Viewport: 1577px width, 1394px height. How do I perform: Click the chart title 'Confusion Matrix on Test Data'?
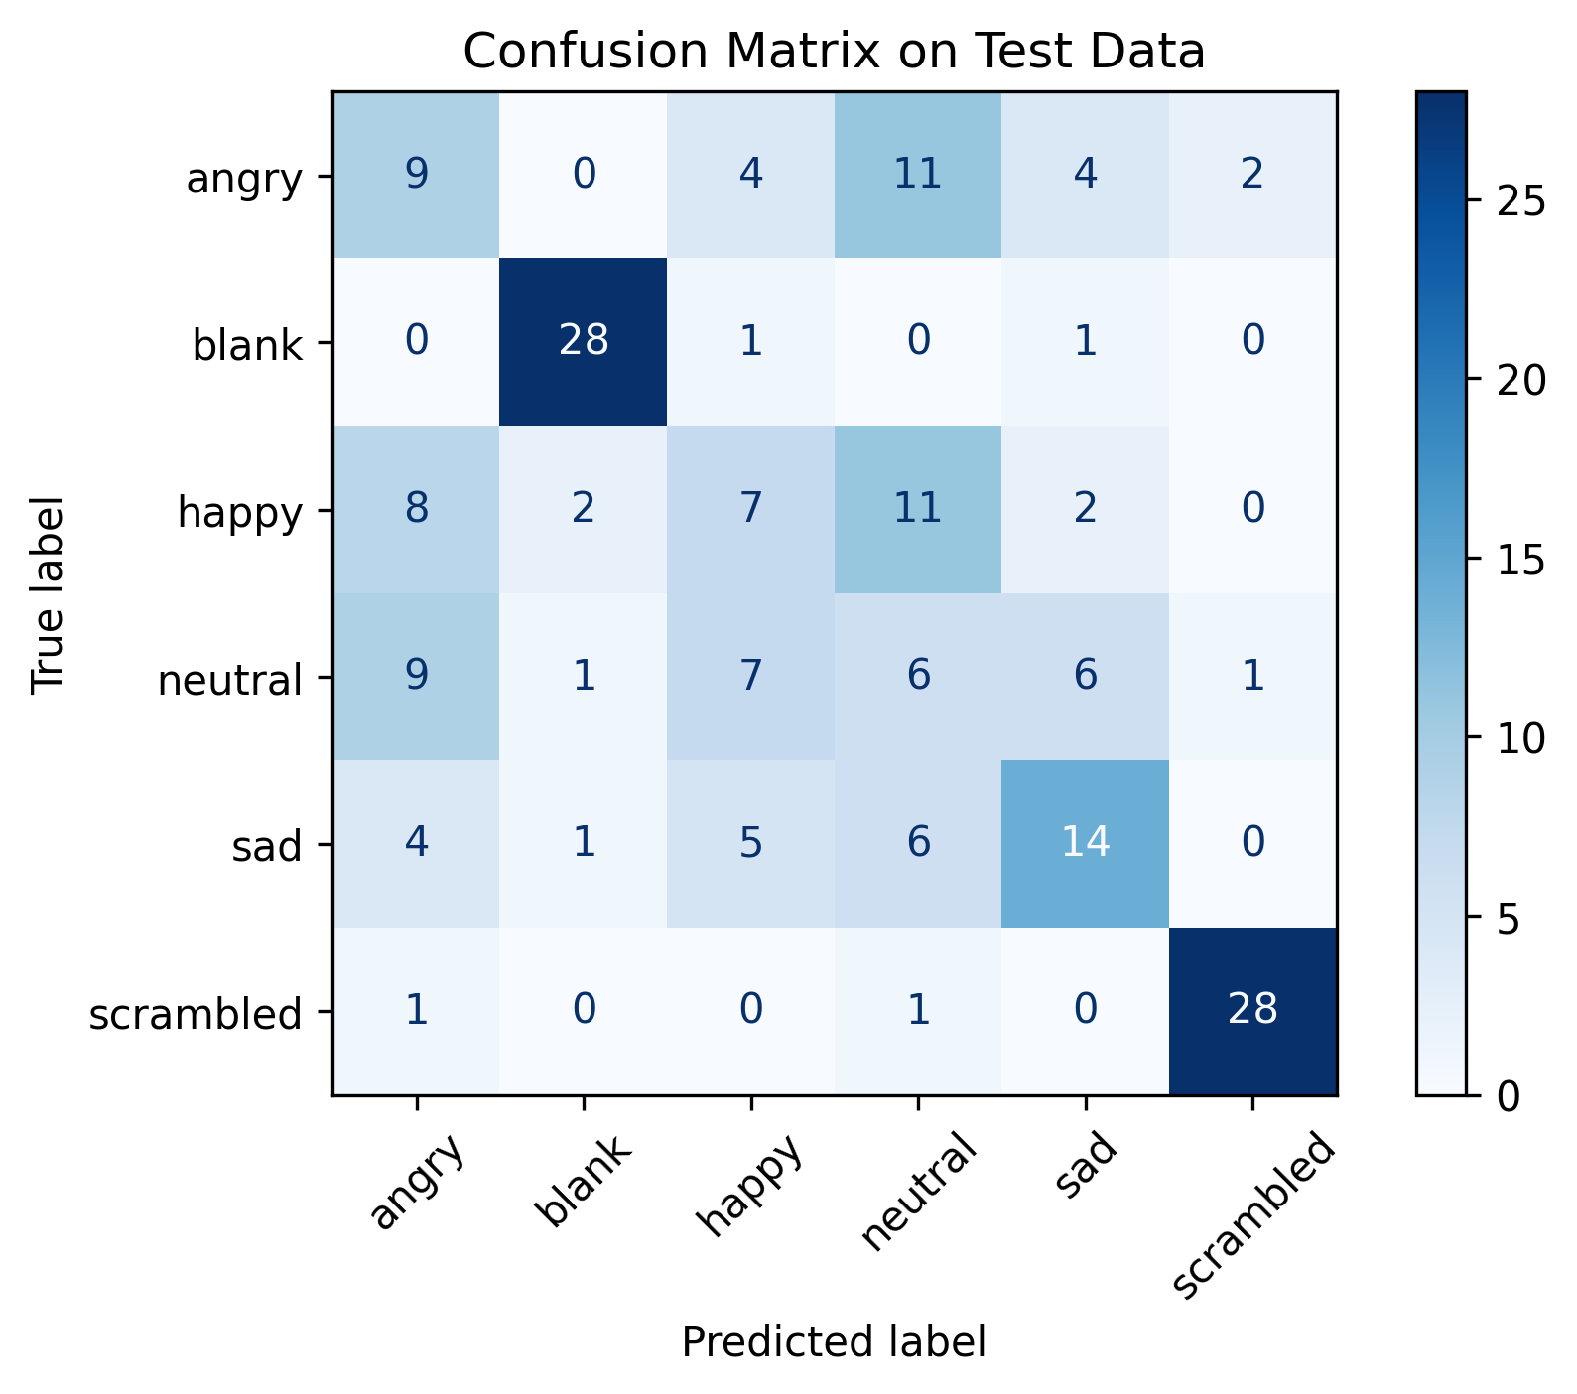(834, 52)
